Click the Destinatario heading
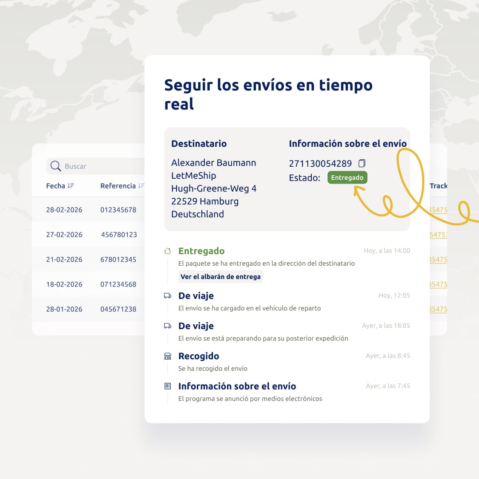 click(199, 144)
